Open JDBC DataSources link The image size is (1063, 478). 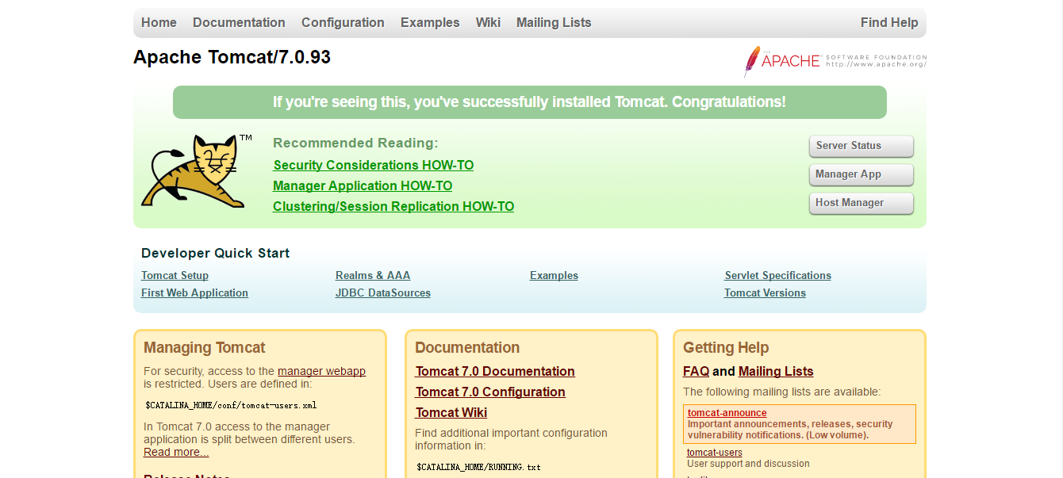383,293
